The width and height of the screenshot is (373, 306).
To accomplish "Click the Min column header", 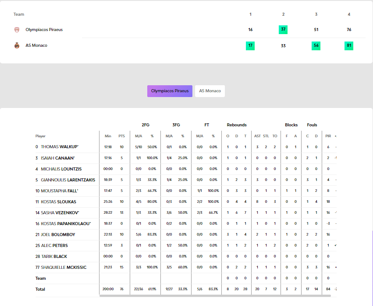I will [x=108, y=136].
